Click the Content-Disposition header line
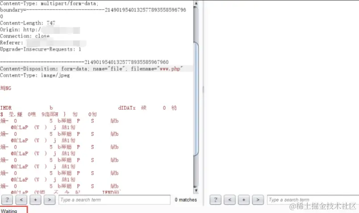359x213 pixels. coord(91,69)
